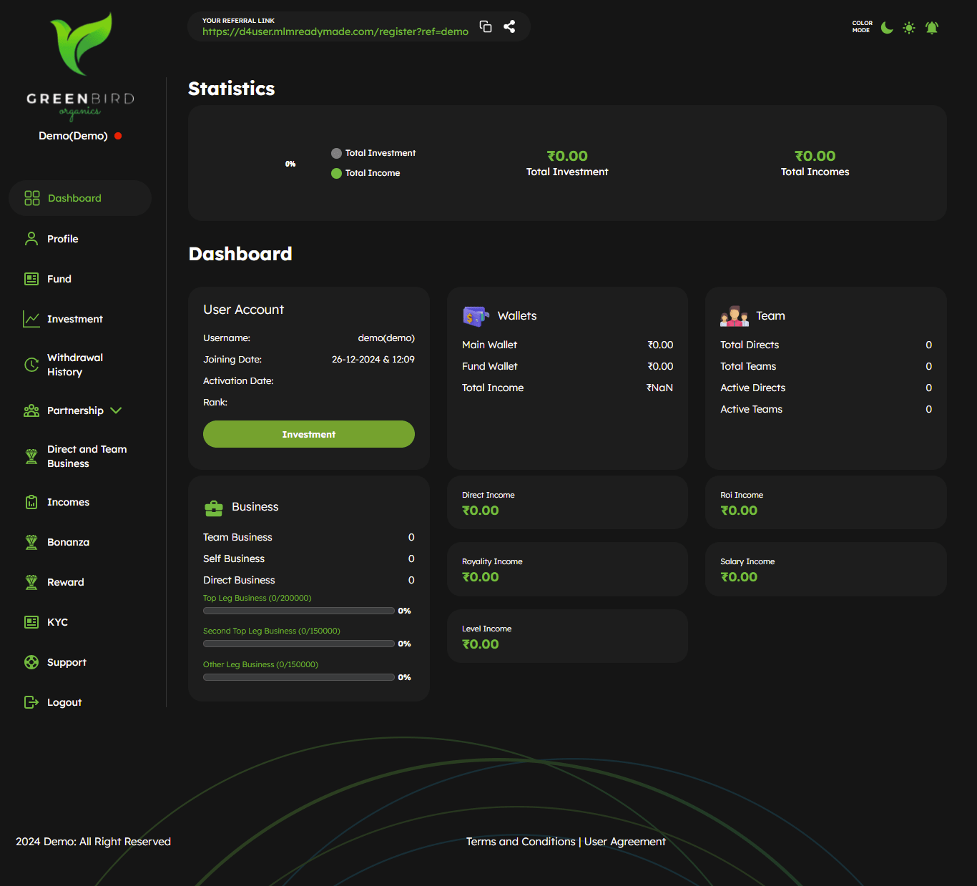The image size is (977, 886).
Task: Click the Logout arrow icon
Action: pos(31,702)
